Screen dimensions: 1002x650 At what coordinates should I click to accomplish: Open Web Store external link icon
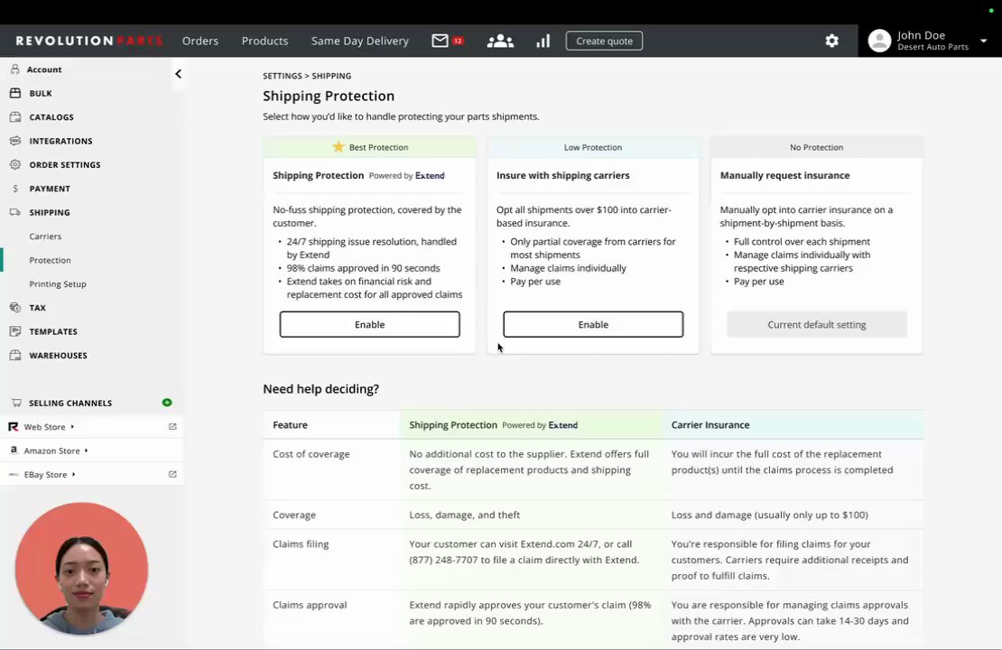(x=172, y=426)
